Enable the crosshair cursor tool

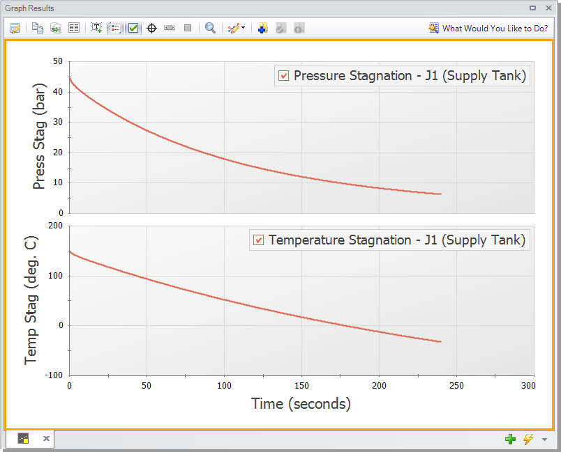[151, 29]
